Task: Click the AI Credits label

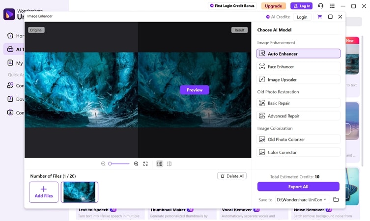Action: 281,17
